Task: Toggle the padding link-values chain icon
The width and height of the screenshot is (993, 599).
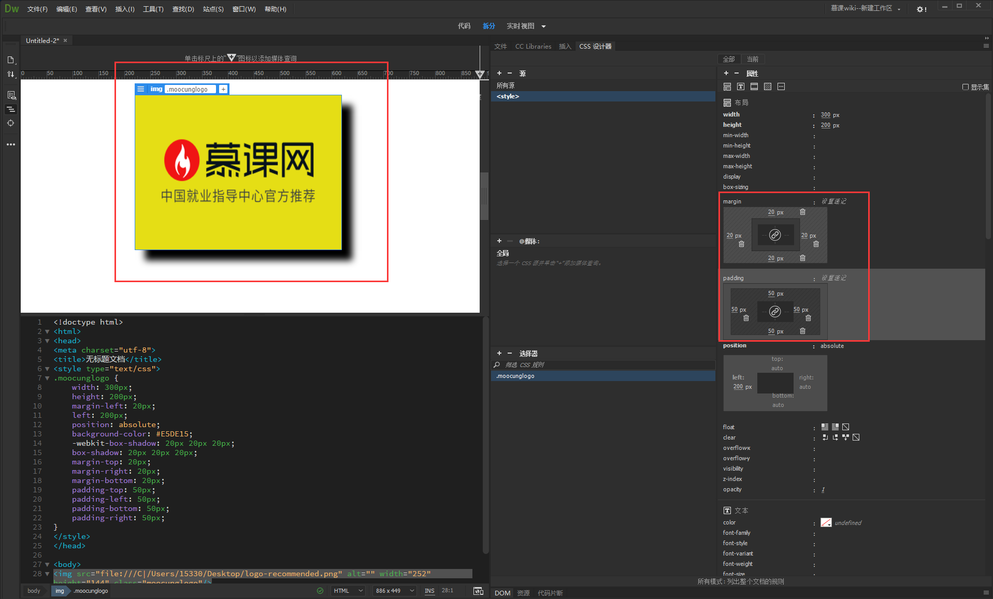Action: (775, 311)
